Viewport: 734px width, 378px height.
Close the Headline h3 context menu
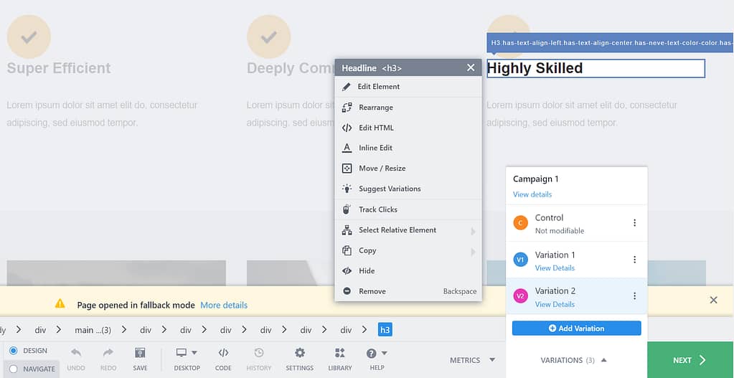[x=471, y=68]
